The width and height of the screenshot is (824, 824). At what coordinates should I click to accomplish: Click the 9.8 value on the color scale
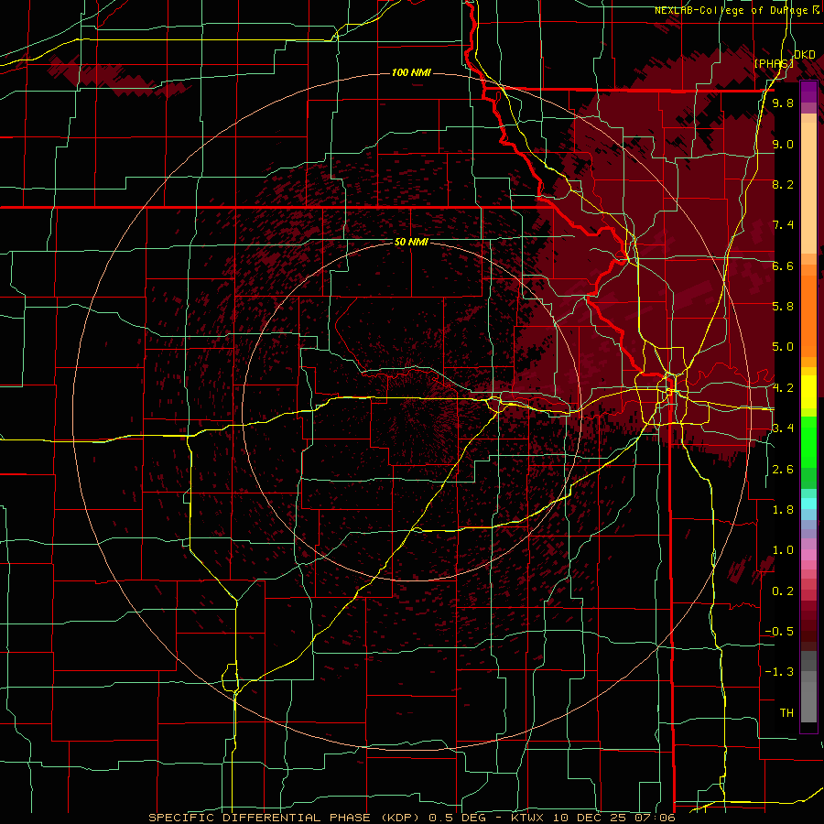point(783,103)
